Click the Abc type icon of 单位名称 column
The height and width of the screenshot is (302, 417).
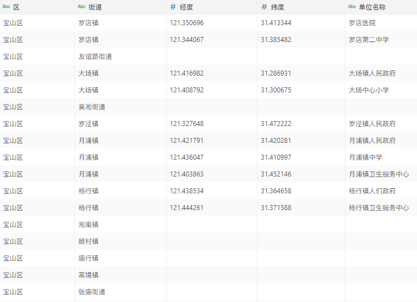[x=352, y=7]
